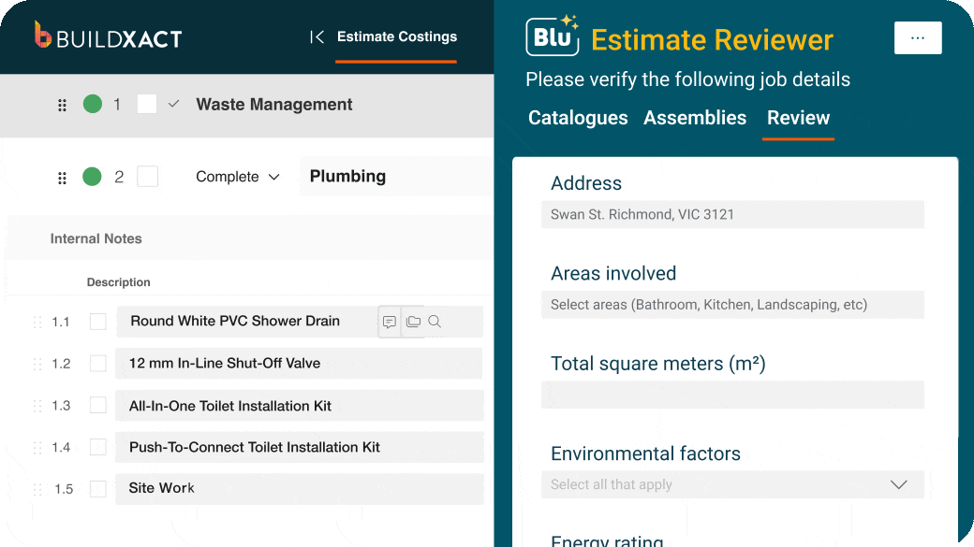Click the duplicate folder icon beside Shower Drain
This screenshot has height=547, width=974.
(x=412, y=321)
